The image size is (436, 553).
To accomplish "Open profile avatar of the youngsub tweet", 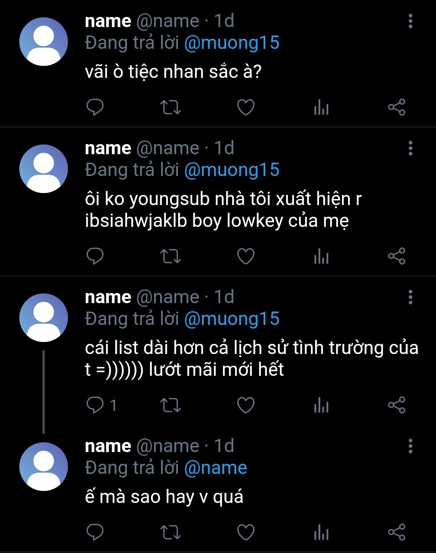I will pos(44,169).
